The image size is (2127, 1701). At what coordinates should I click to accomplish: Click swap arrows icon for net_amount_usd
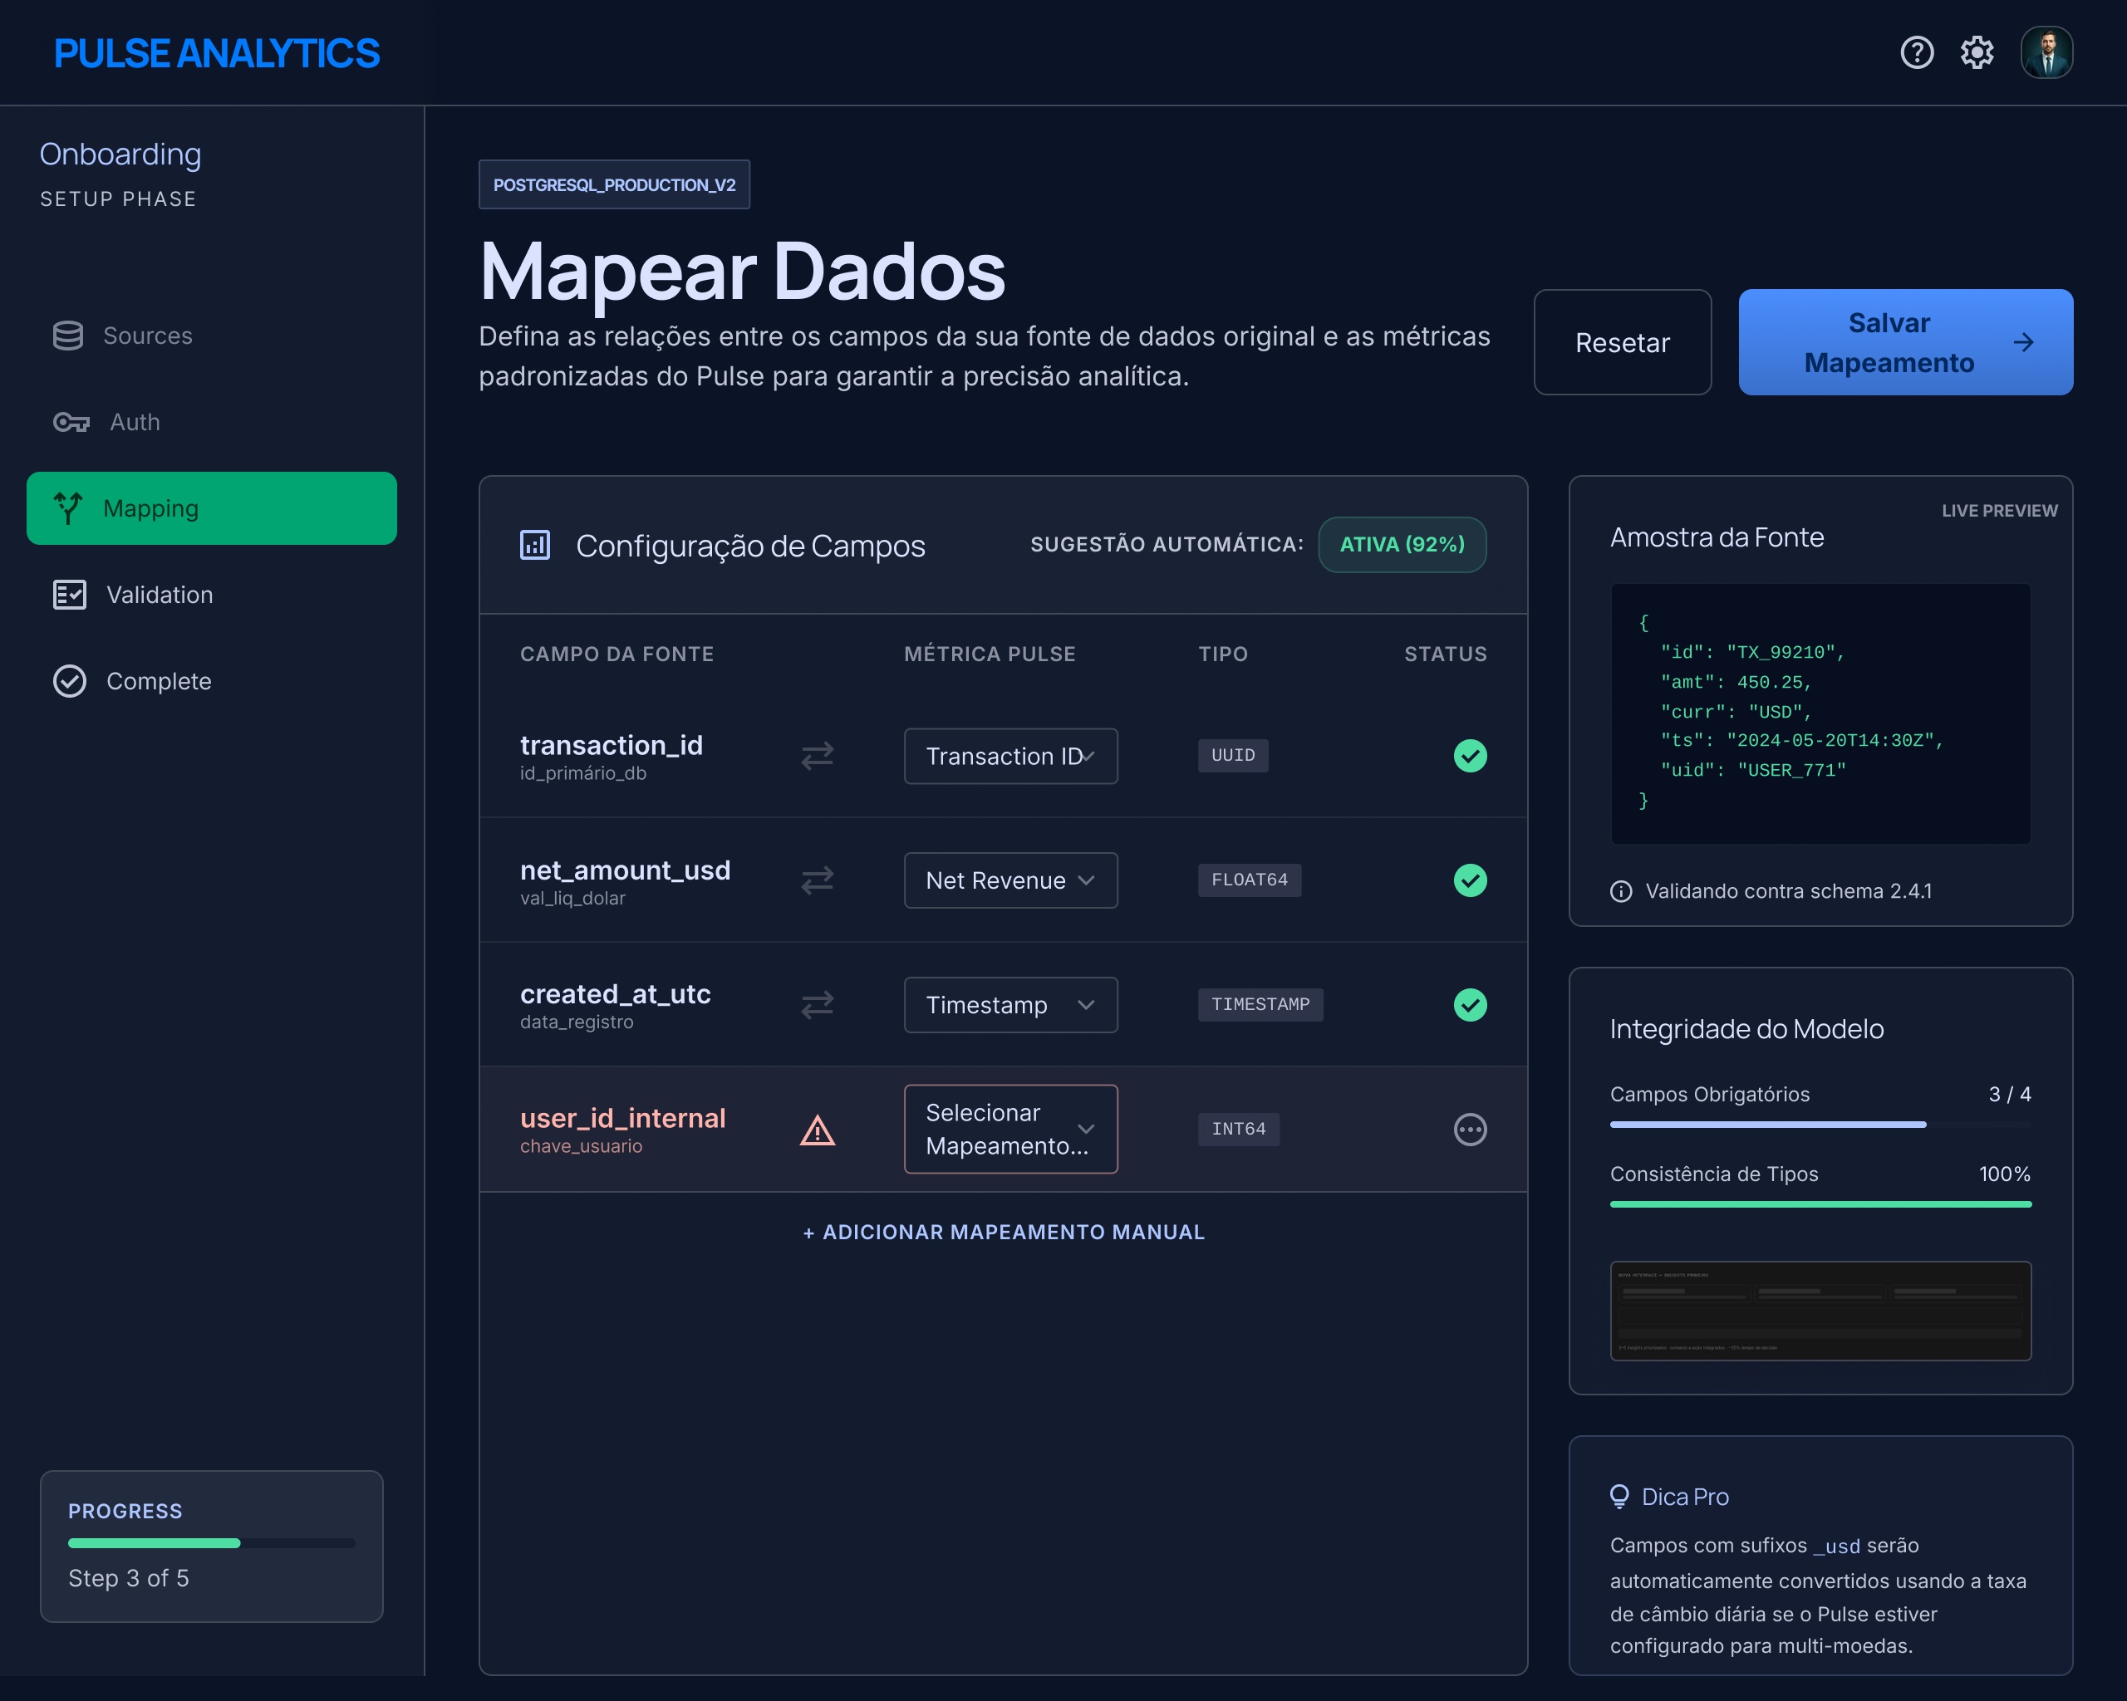(817, 880)
